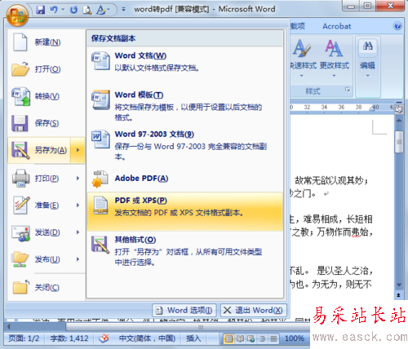Open the 样式 group dialog launcher
Screen dimensions: 408x349
tap(348, 90)
